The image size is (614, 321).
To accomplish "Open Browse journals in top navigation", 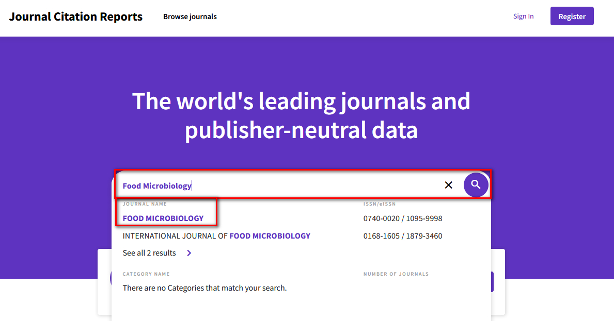I will [190, 16].
